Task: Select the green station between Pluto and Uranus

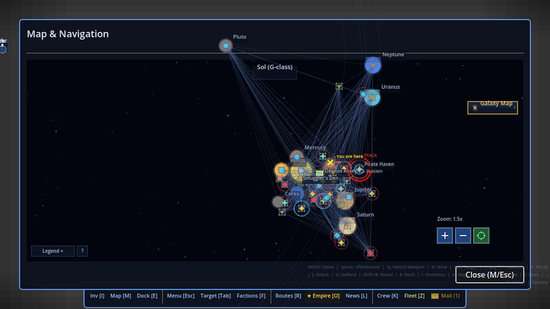Action: (339, 86)
